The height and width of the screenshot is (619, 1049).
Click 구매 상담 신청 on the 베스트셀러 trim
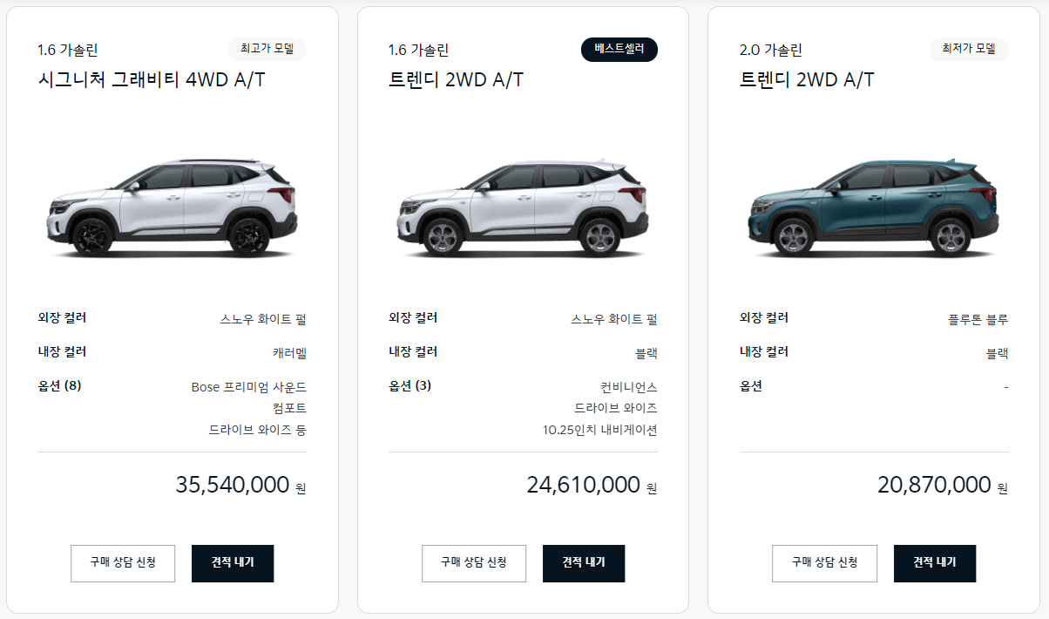474,563
